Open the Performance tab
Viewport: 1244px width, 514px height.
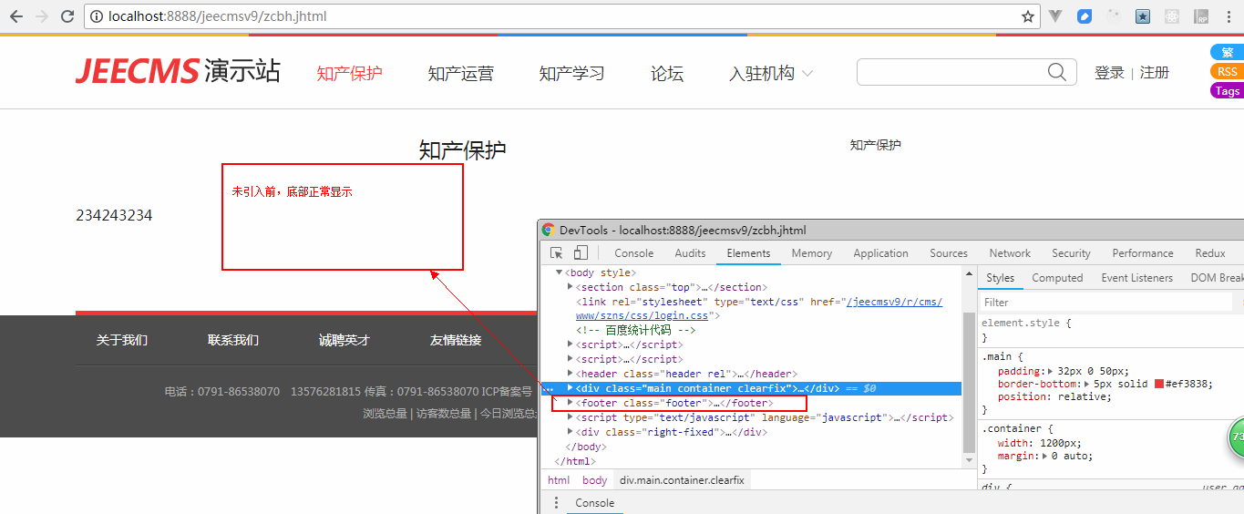1143,253
